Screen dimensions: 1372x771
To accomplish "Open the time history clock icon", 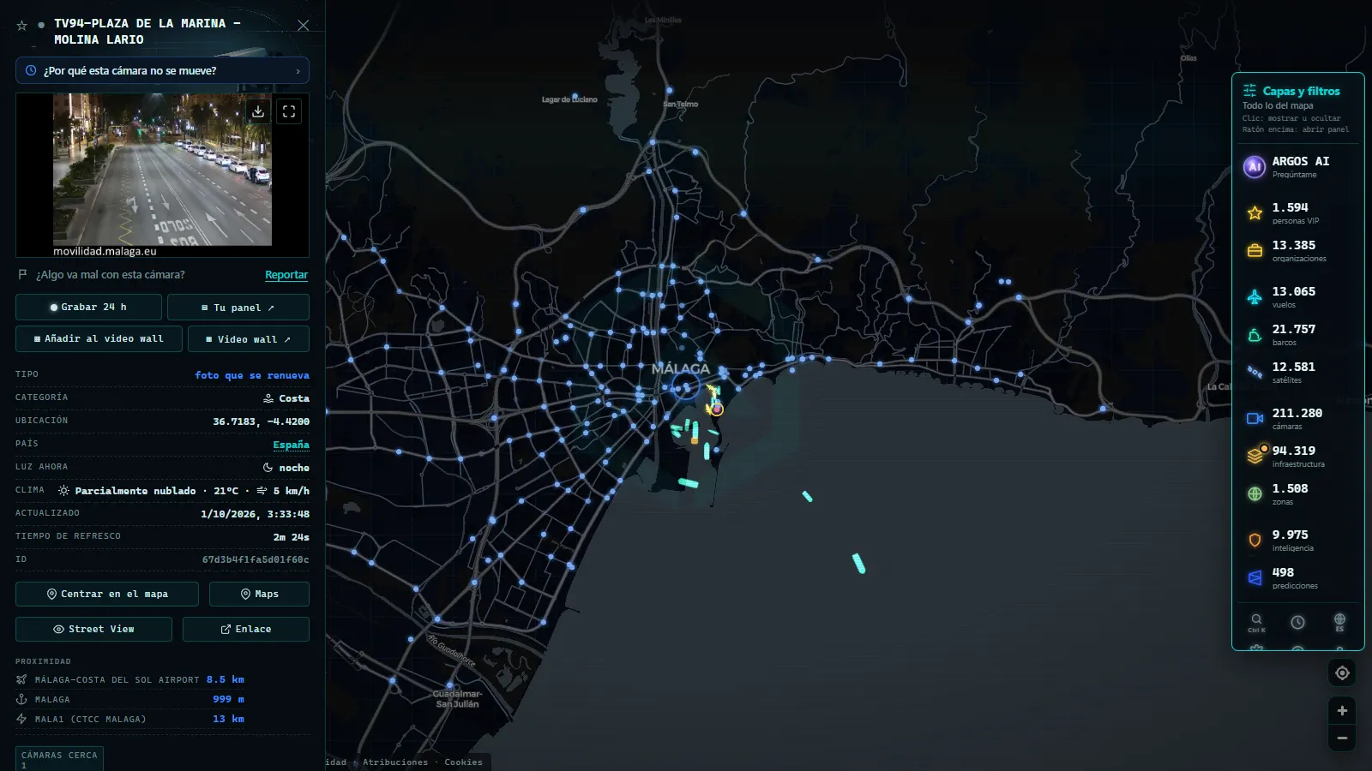I will (x=1298, y=622).
